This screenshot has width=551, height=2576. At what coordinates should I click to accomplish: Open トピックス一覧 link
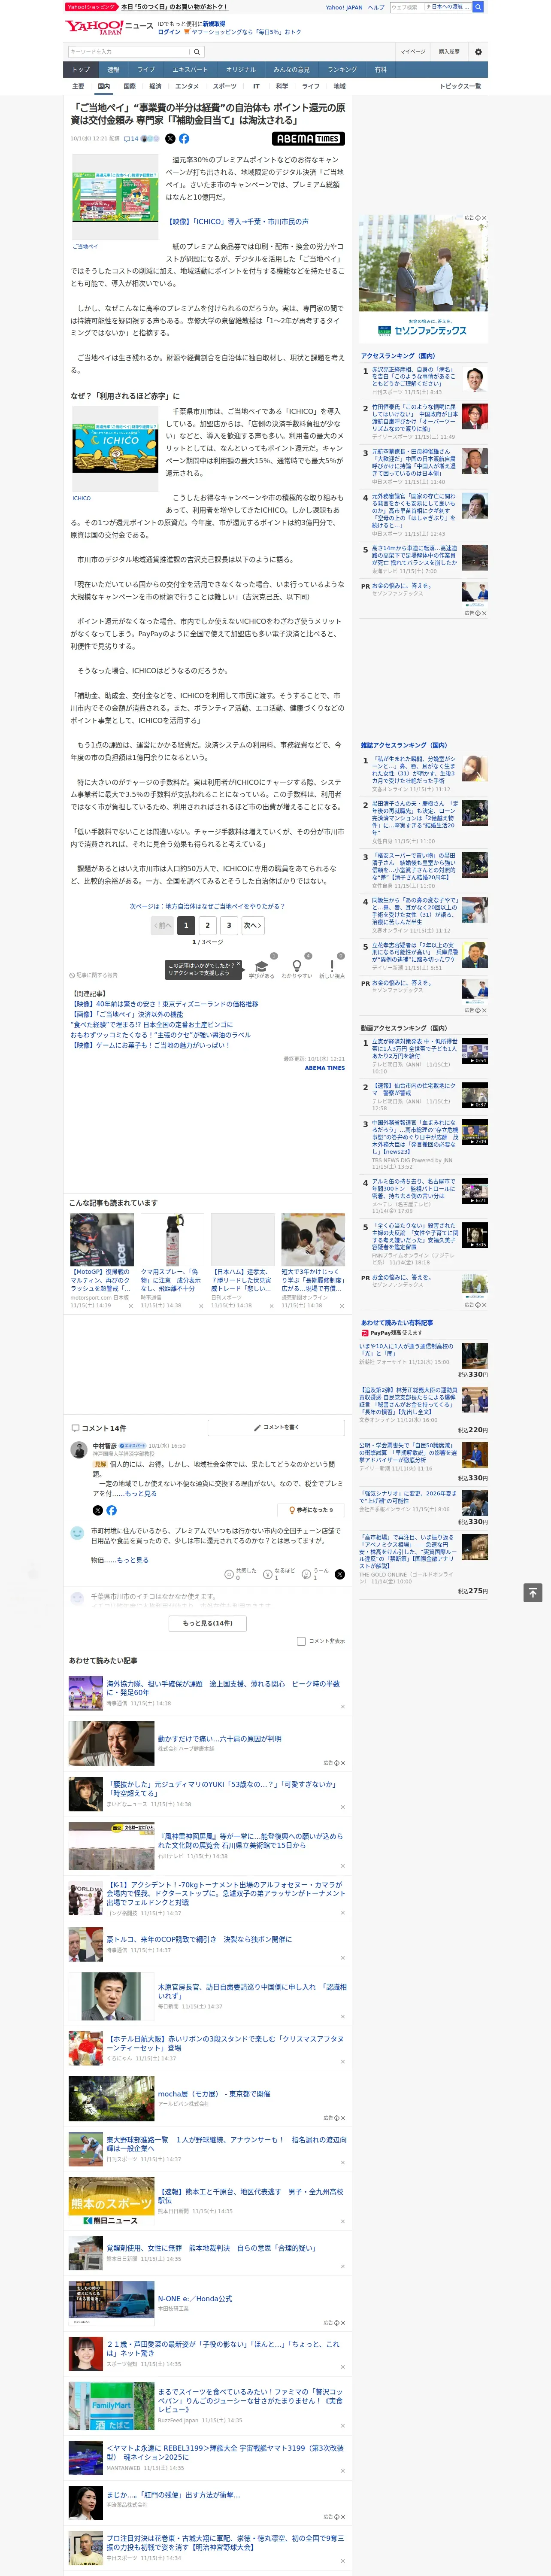pos(461,86)
